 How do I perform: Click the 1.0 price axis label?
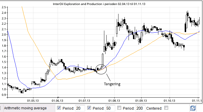click(4, 89)
